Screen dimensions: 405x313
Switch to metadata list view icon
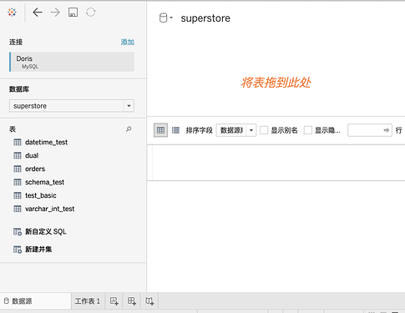(x=175, y=130)
